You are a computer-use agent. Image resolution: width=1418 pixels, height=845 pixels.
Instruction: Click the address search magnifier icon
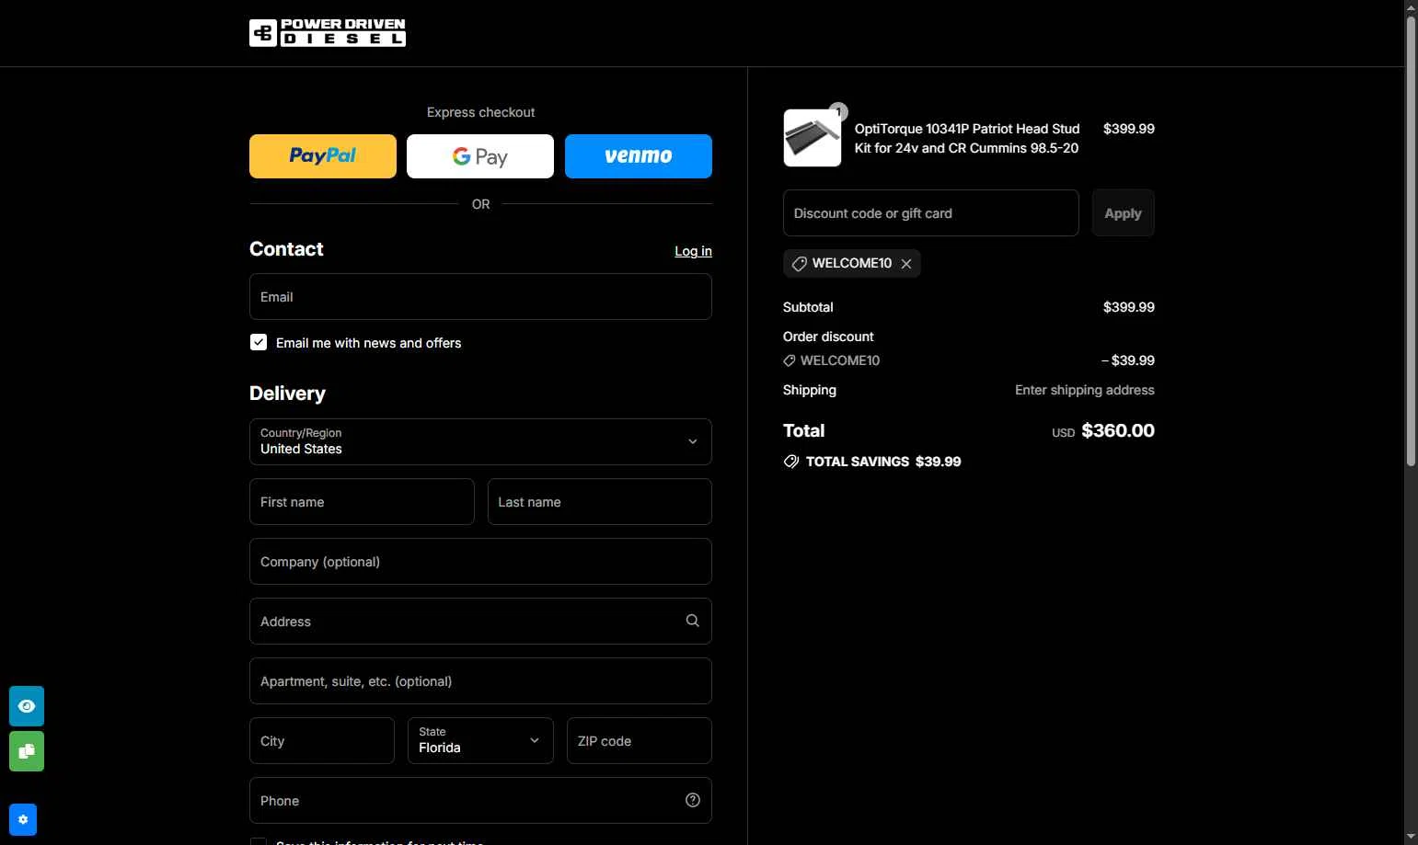coord(693,621)
